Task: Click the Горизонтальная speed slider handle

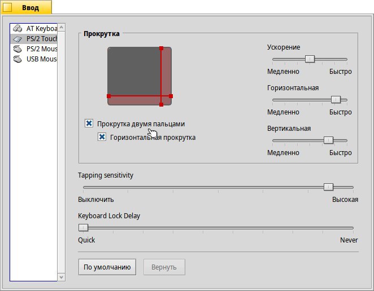Action: pos(336,100)
